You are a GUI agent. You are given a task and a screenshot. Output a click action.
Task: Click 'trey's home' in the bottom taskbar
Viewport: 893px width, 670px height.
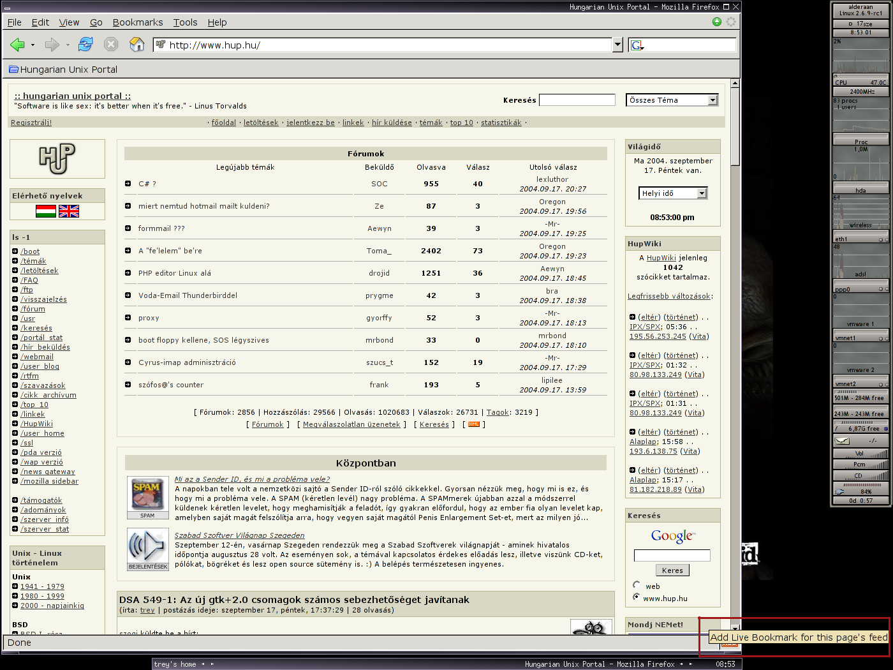pyautogui.click(x=175, y=664)
